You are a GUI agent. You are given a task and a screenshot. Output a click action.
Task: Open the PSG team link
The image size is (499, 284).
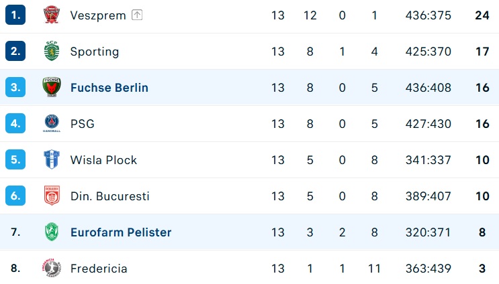pyautogui.click(x=83, y=124)
